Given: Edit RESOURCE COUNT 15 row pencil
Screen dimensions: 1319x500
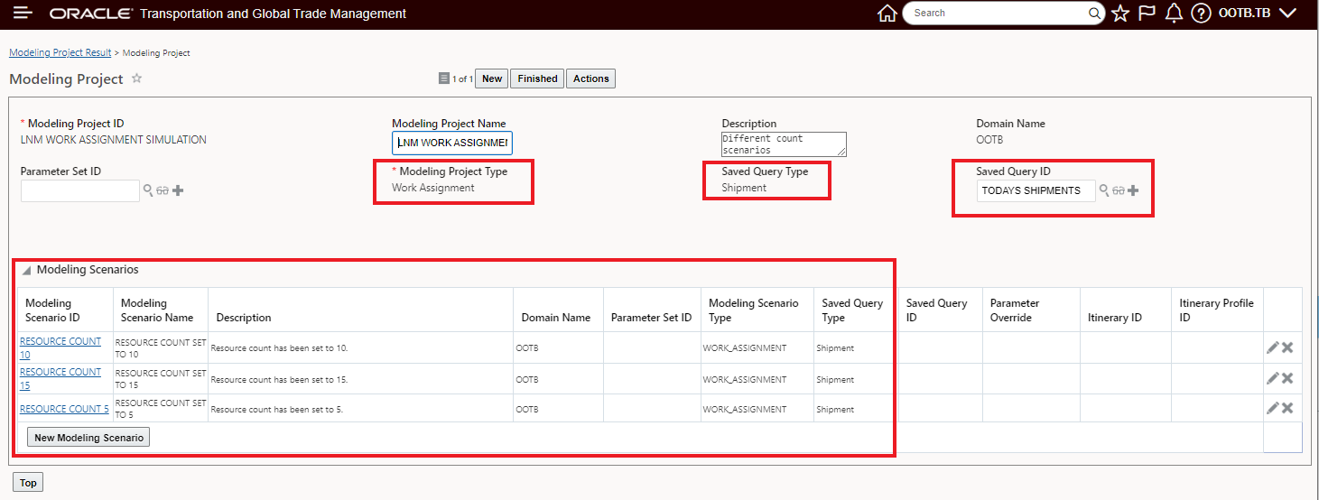Looking at the screenshot, I should coord(1273,378).
